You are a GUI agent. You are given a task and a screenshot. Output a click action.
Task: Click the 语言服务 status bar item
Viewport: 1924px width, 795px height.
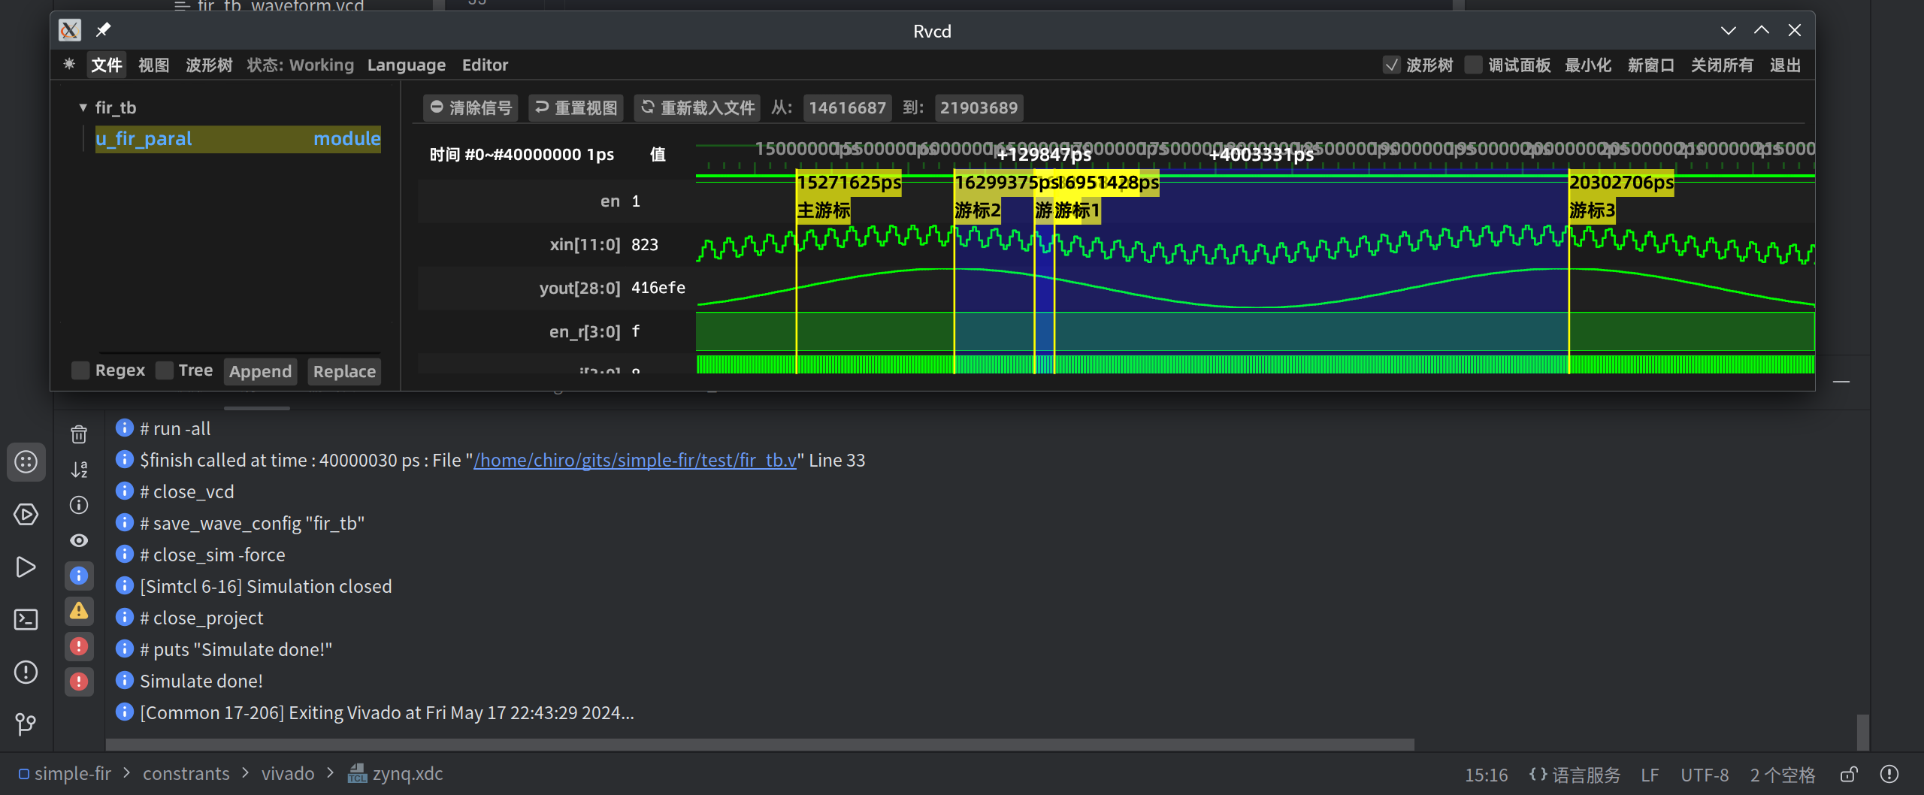[x=1575, y=775]
